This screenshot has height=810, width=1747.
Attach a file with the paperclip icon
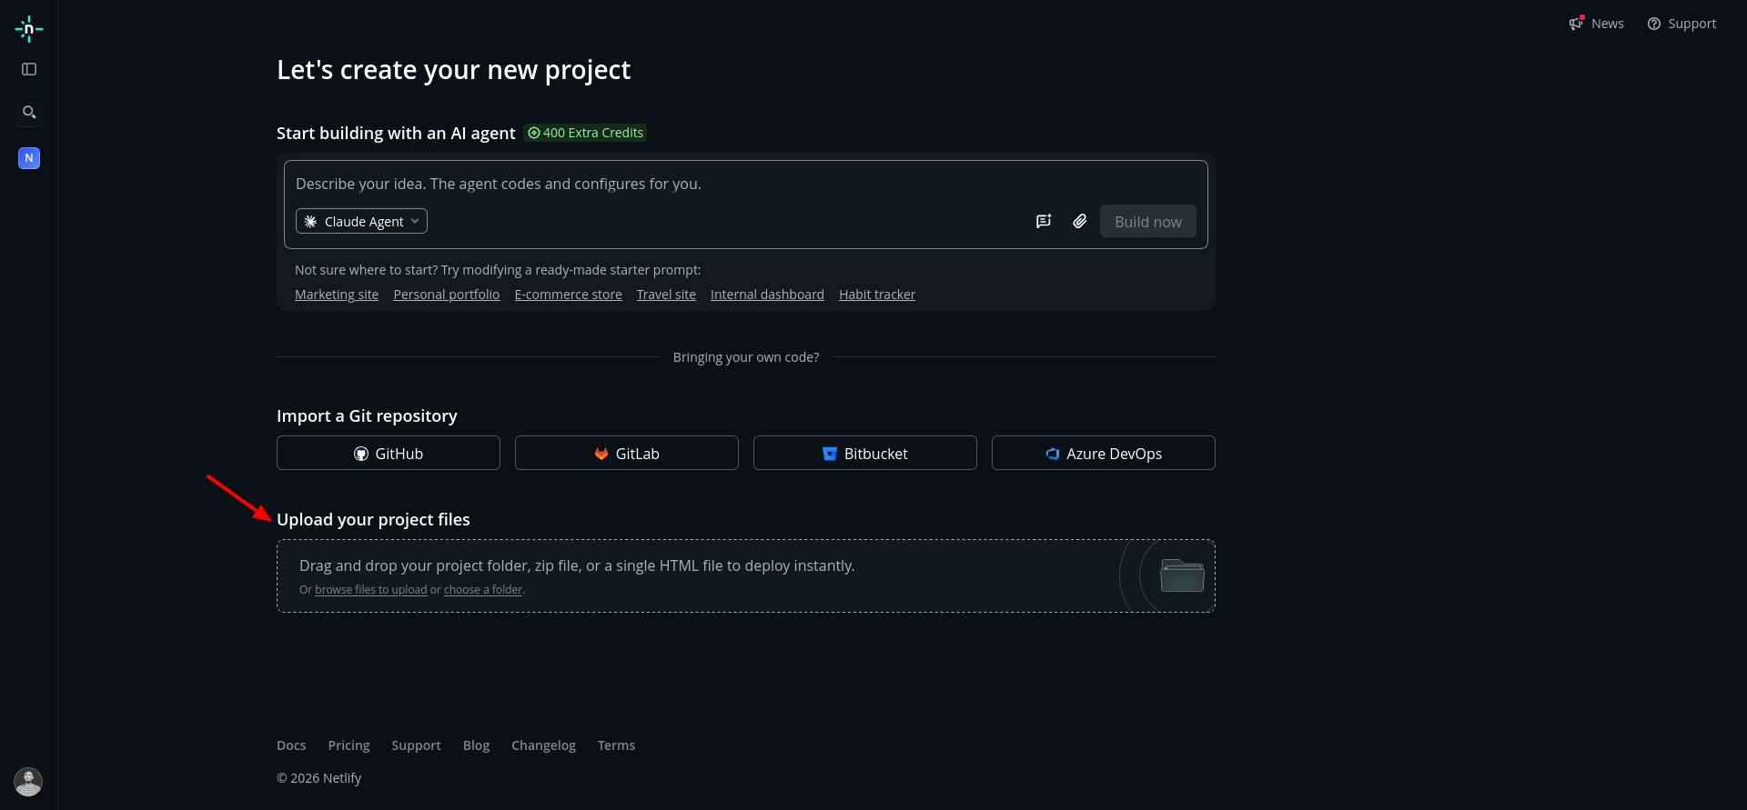pyautogui.click(x=1080, y=221)
